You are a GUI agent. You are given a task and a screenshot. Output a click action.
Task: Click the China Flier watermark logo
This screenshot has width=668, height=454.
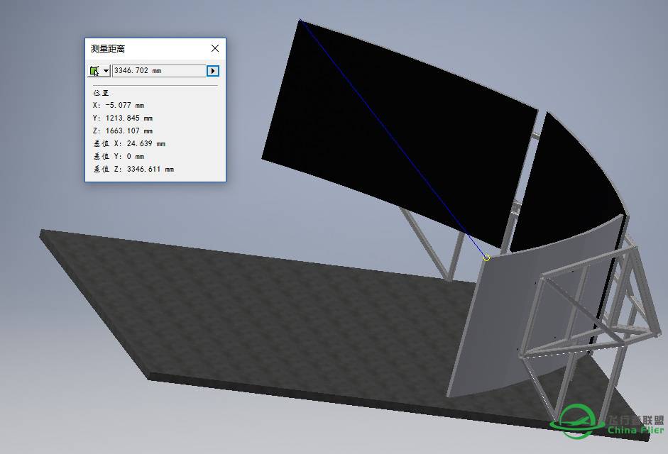[x=608, y=421]
